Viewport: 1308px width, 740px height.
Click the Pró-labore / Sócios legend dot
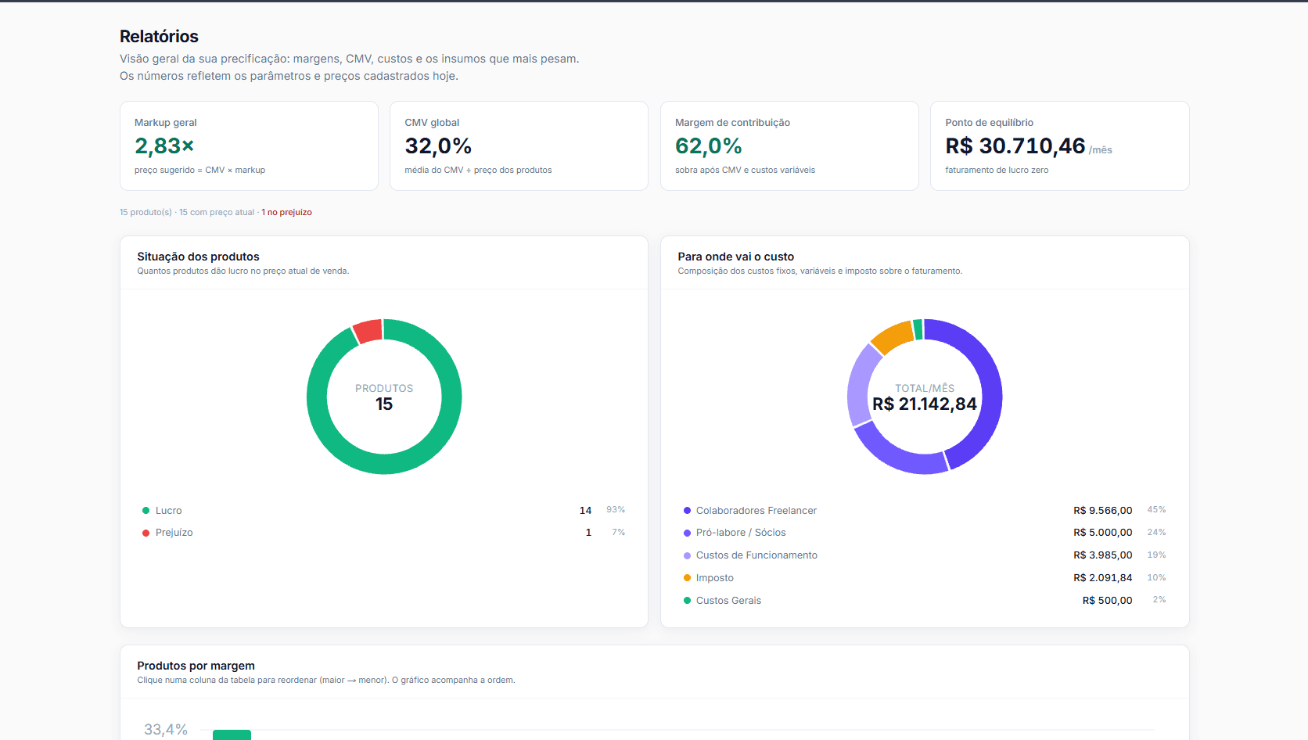click(687, 533)
